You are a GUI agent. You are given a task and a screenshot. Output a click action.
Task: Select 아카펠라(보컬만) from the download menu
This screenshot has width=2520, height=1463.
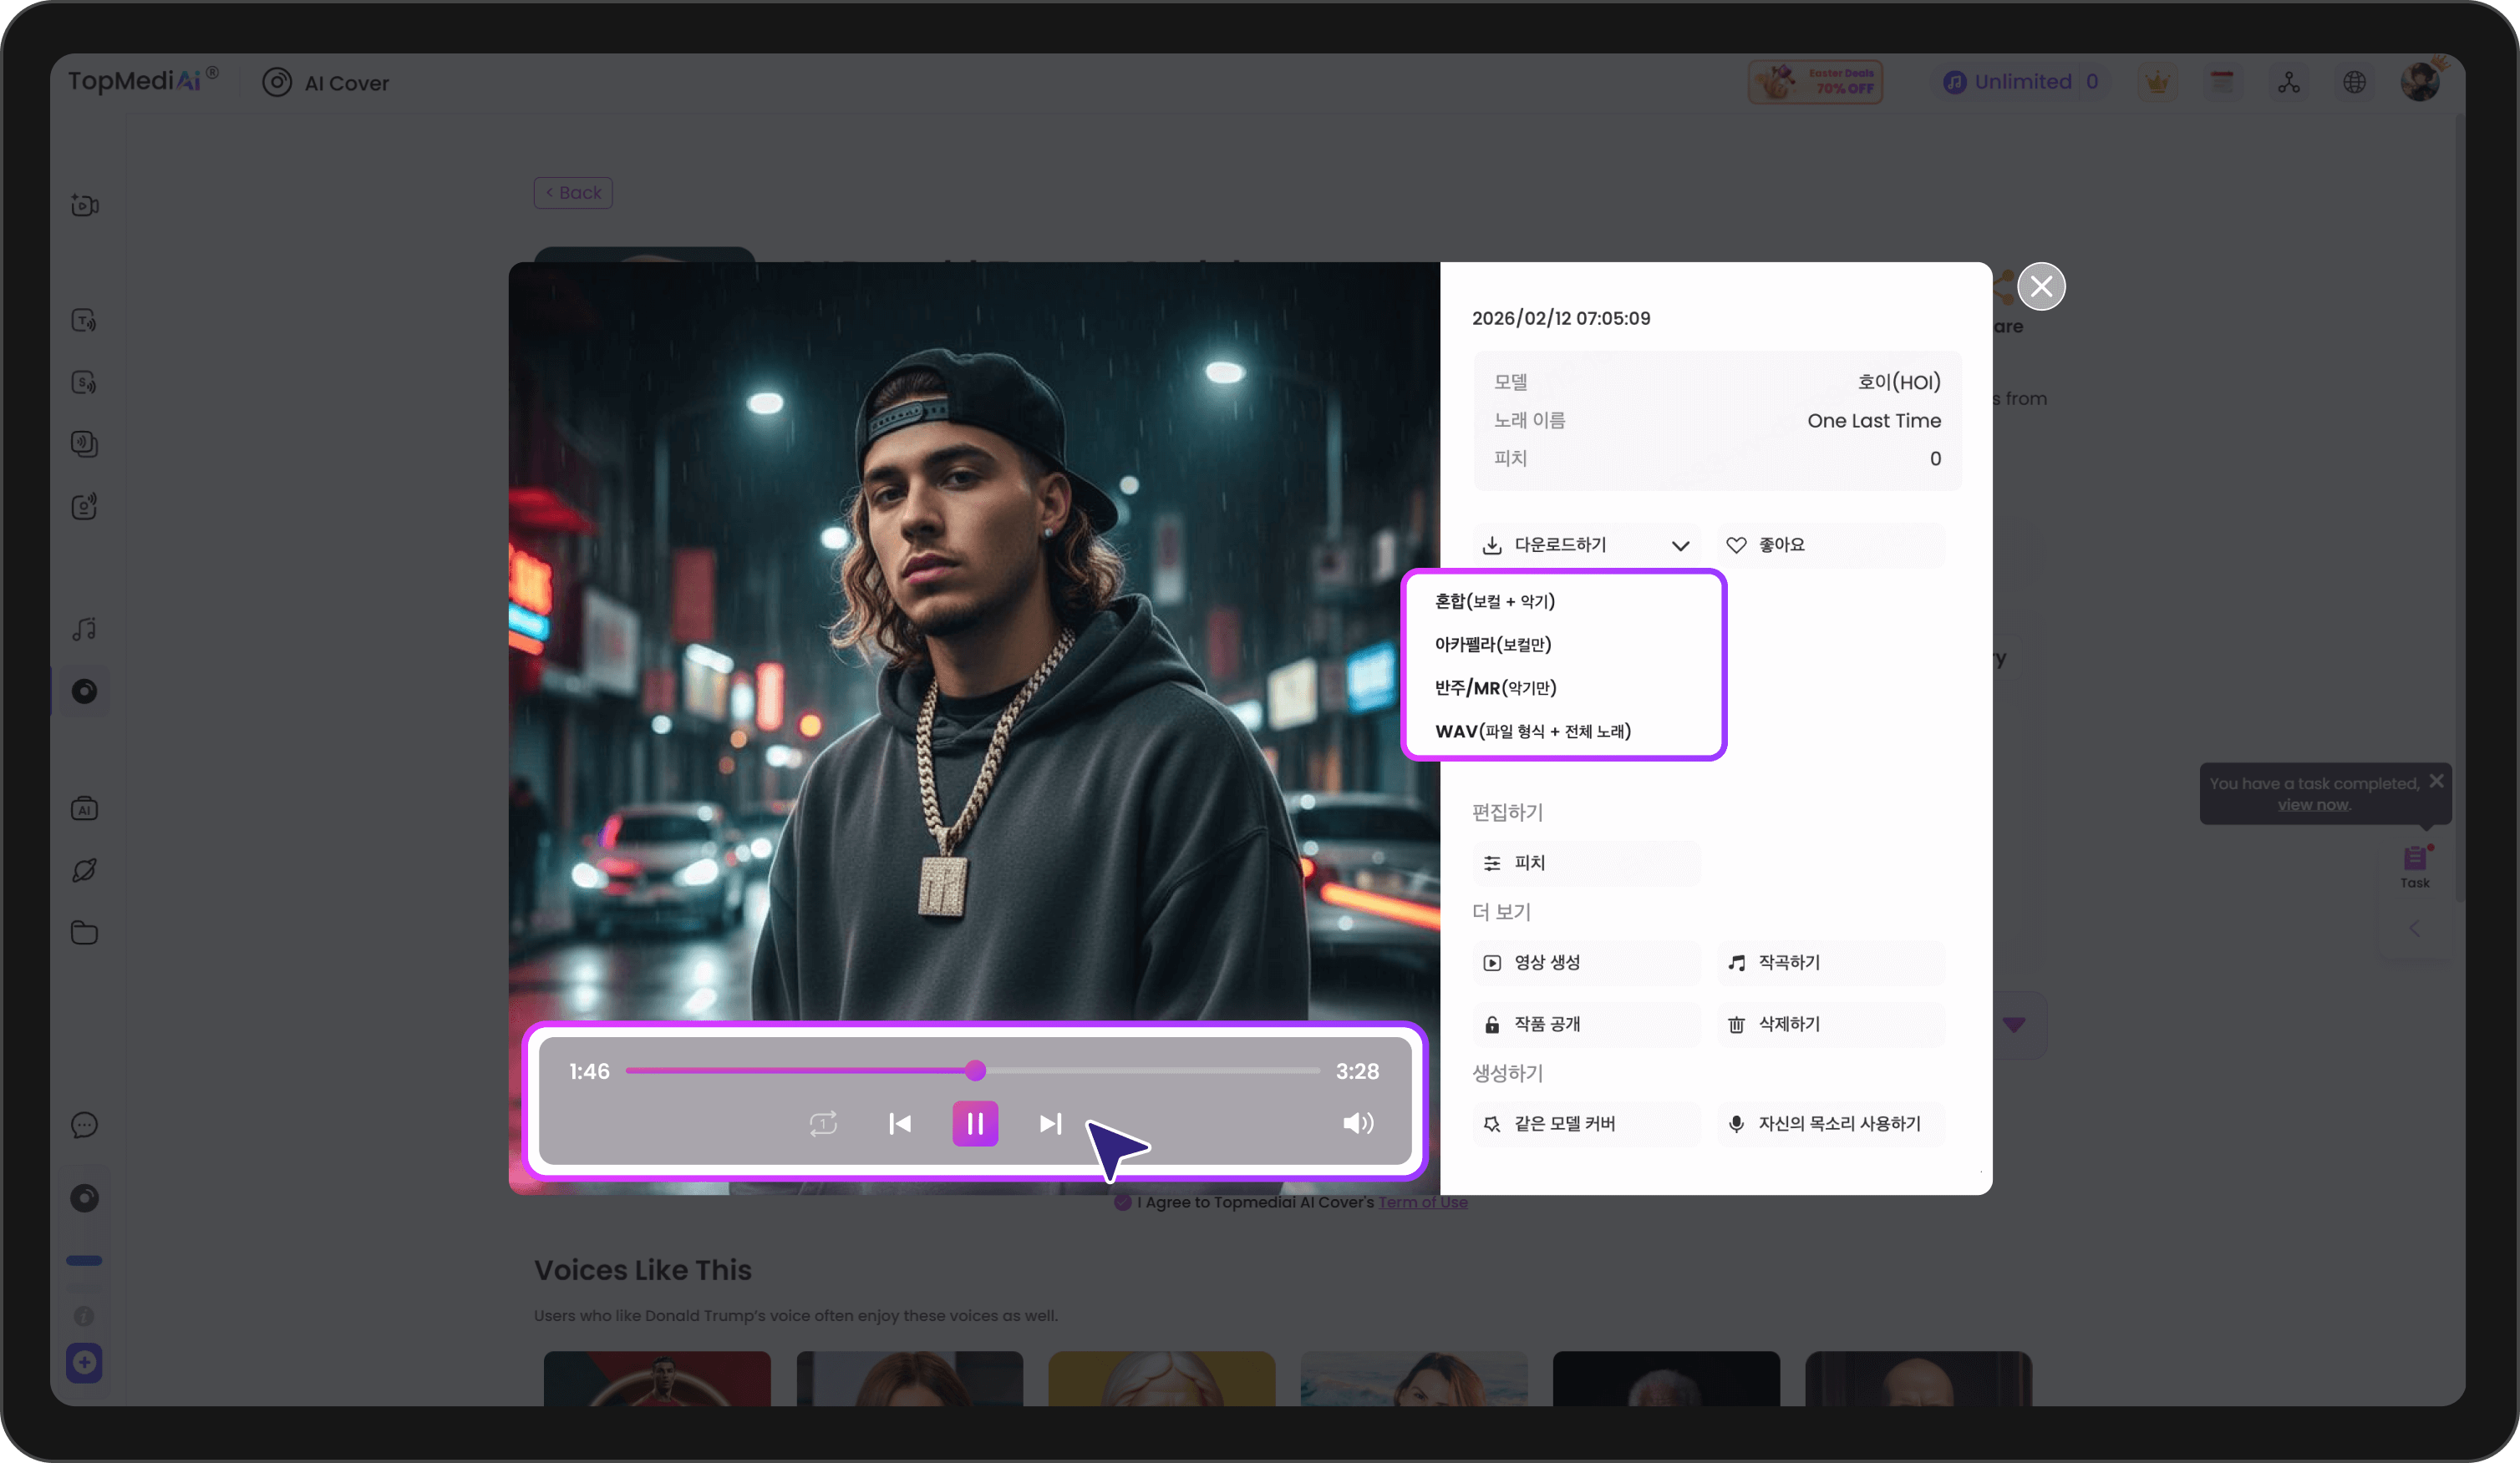point(1493,644)
